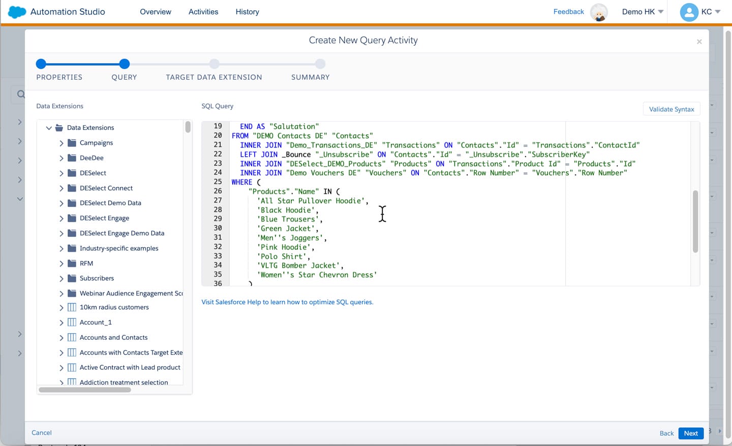The image size is (732, 446).
Task: Click the grid icon next to Account_1
Action: point(71,322)
